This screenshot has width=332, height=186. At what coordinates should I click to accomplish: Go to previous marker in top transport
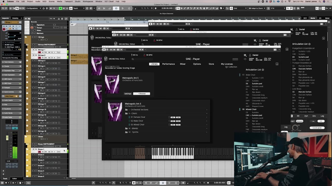tap(99, 8)
